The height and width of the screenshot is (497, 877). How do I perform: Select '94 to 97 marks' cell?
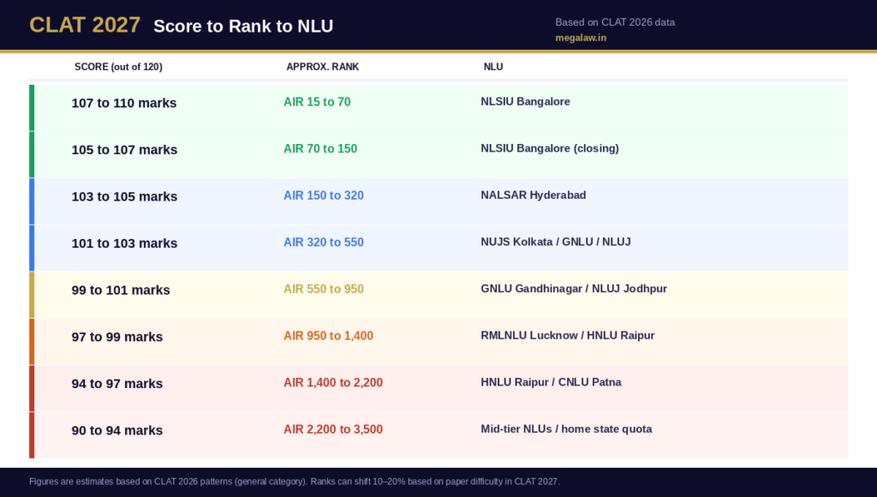[116, 383]
